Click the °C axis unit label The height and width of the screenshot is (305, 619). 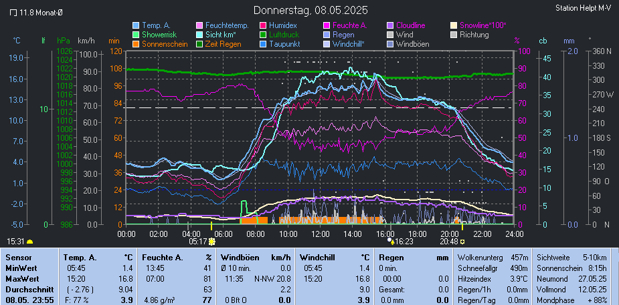pos(17,40)
